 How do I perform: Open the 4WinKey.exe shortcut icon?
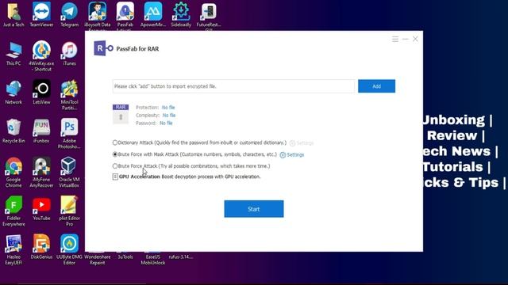tap(41, 56)
